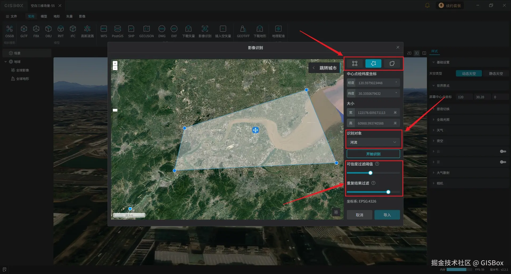Expand the 夜空 section
Image resolution: width=511 pixels, height=274 pixels.
click(434, 141)
